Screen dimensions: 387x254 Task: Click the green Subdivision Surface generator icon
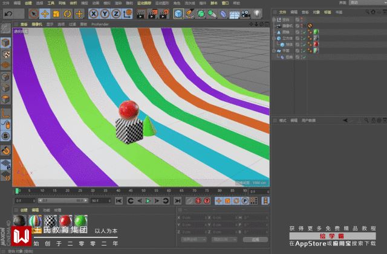(x=201, y=14)
